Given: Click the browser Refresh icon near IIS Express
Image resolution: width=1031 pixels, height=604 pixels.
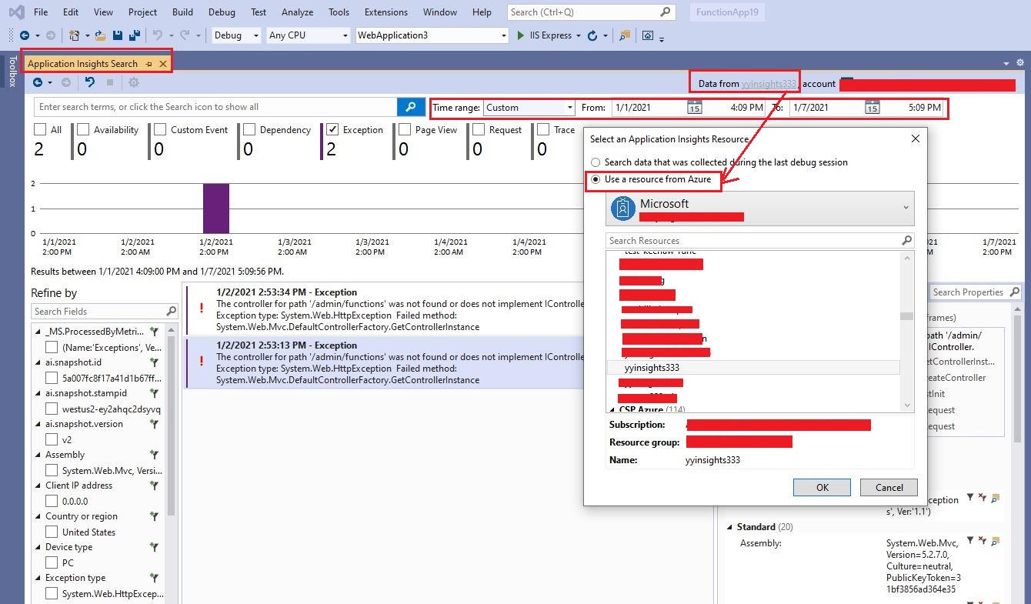Looking at the screenshot, I should [x=592, y=35].
